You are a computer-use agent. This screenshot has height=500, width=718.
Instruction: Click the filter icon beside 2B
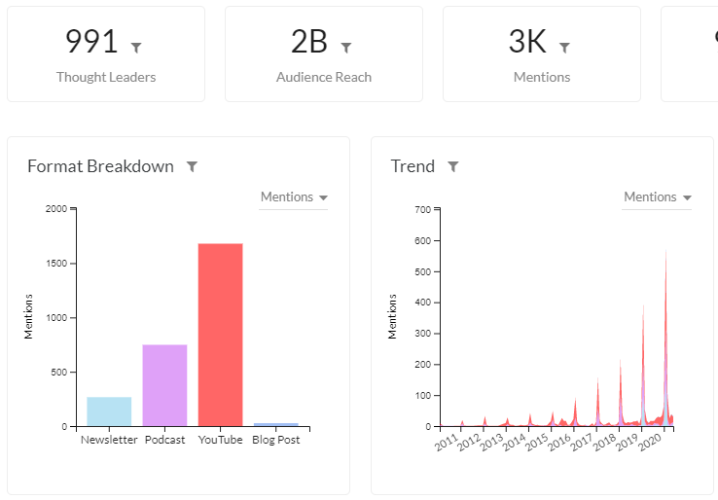click(346, 48)
